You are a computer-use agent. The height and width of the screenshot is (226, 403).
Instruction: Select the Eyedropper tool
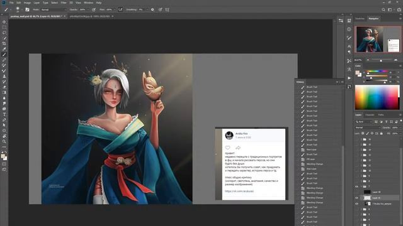[4, 49]
